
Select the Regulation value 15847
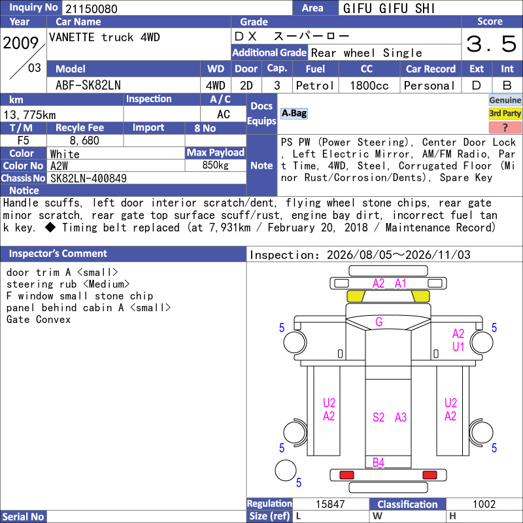point(330,504)
